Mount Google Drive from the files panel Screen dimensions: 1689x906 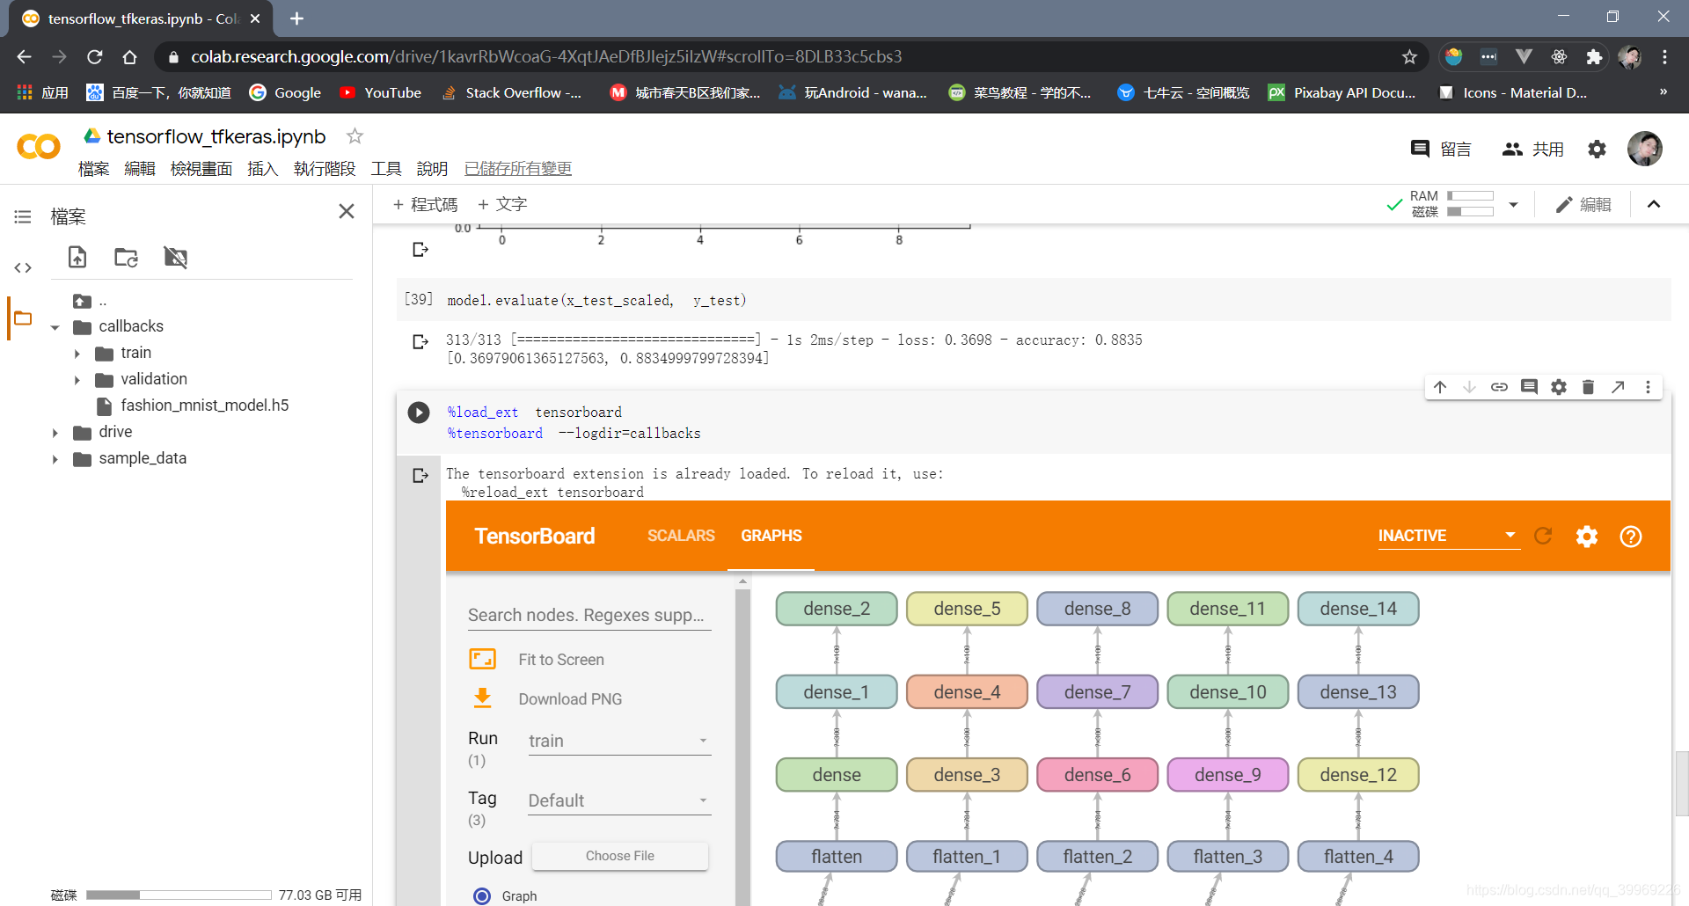tap(175, 257)
